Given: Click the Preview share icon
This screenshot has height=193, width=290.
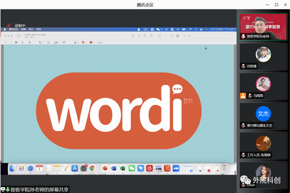Looking at the screenshot, I should 151,36.
